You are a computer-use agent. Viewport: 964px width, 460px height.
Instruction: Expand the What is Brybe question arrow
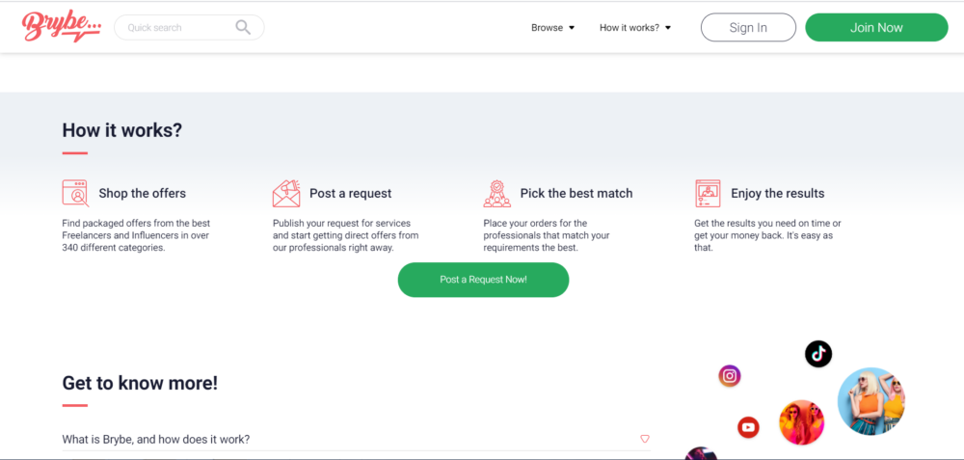click(x=645, y=439)
